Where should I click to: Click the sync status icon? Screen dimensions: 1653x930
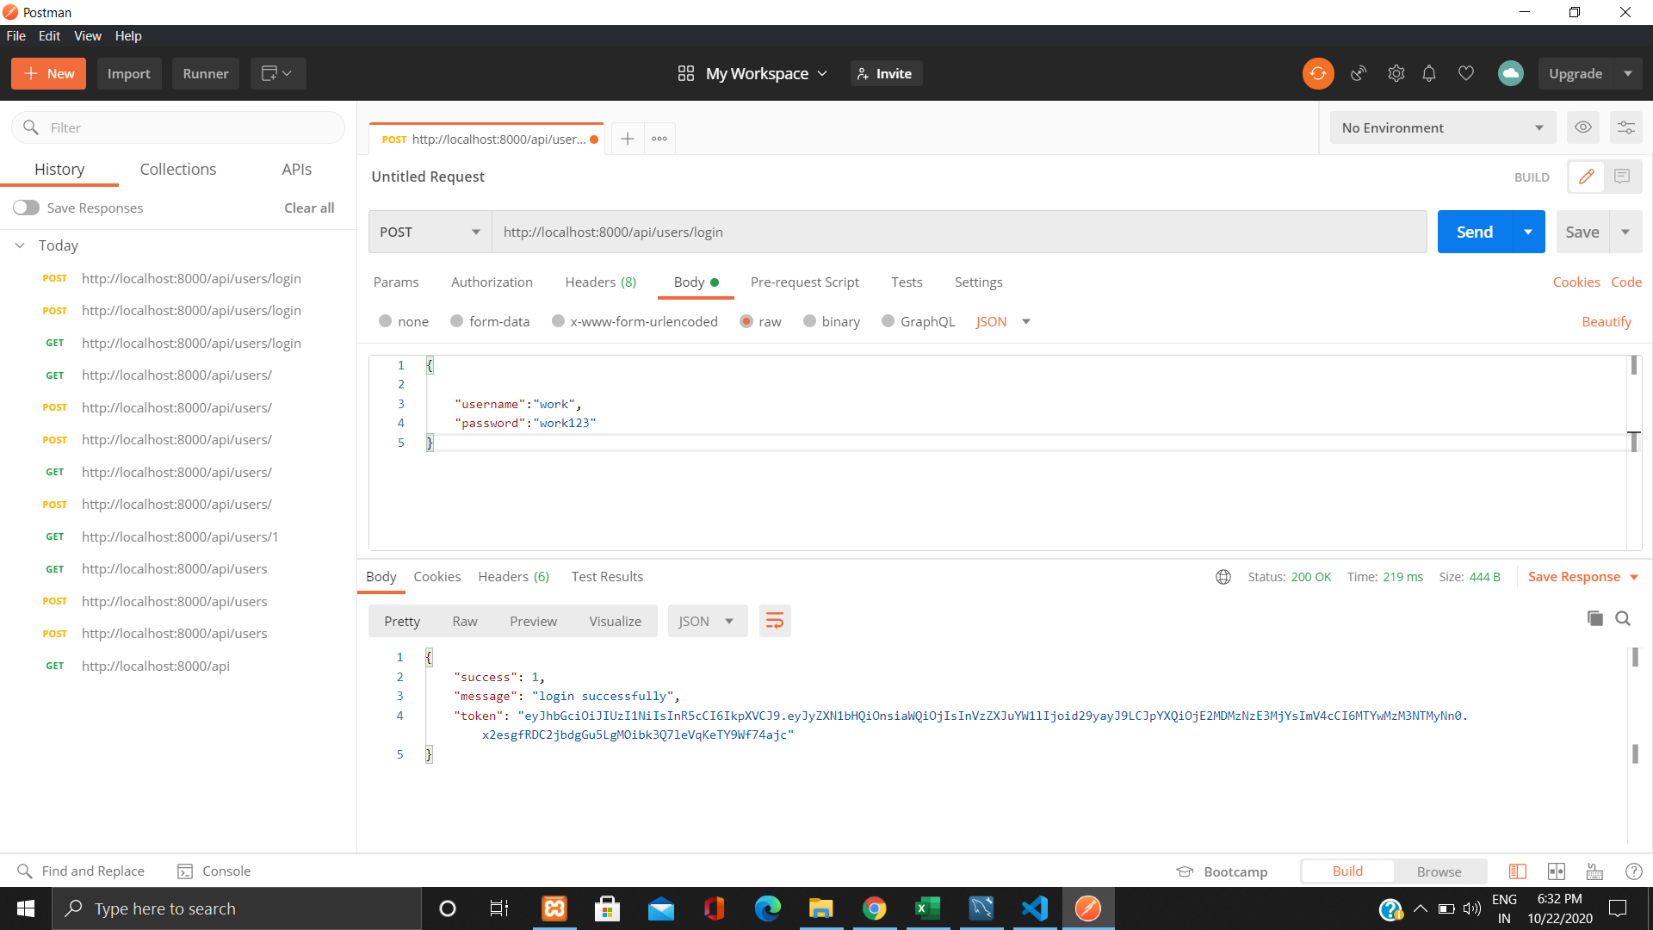point(1317,74)
